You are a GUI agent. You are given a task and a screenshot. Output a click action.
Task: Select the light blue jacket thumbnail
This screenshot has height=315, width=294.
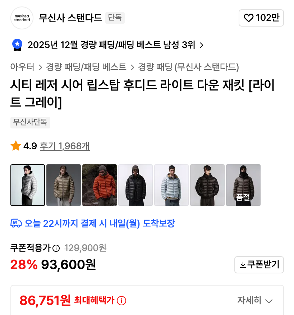(x=171, y=185)
